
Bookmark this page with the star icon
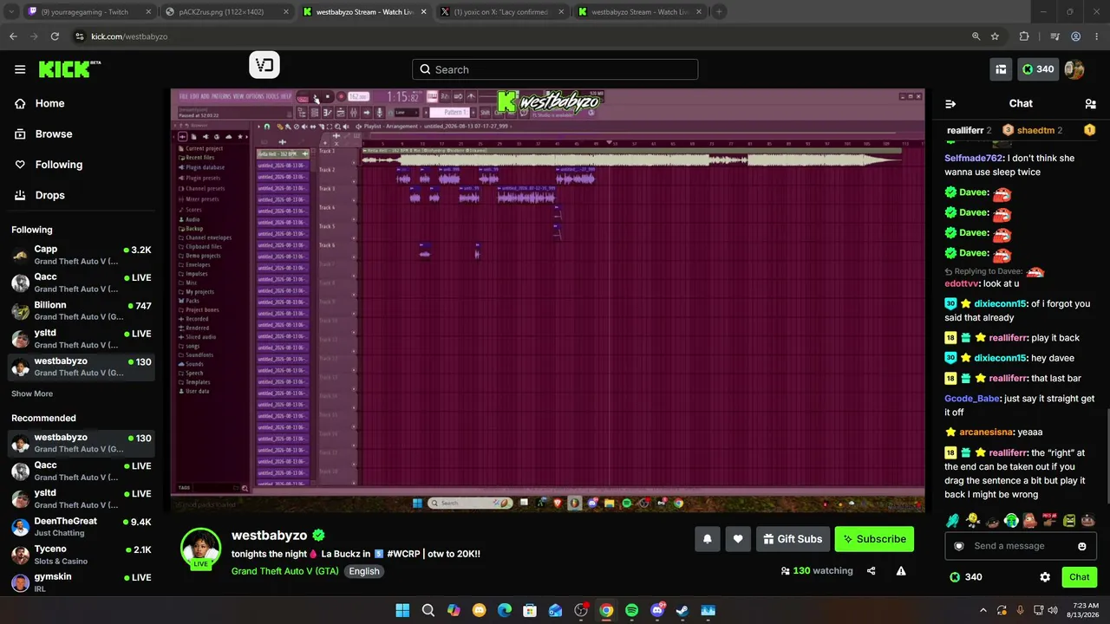tap(995, 36)
